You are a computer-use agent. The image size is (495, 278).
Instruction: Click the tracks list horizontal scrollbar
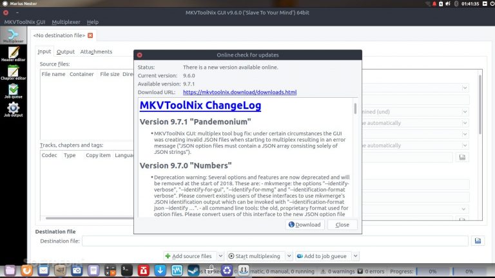(90, 218)
